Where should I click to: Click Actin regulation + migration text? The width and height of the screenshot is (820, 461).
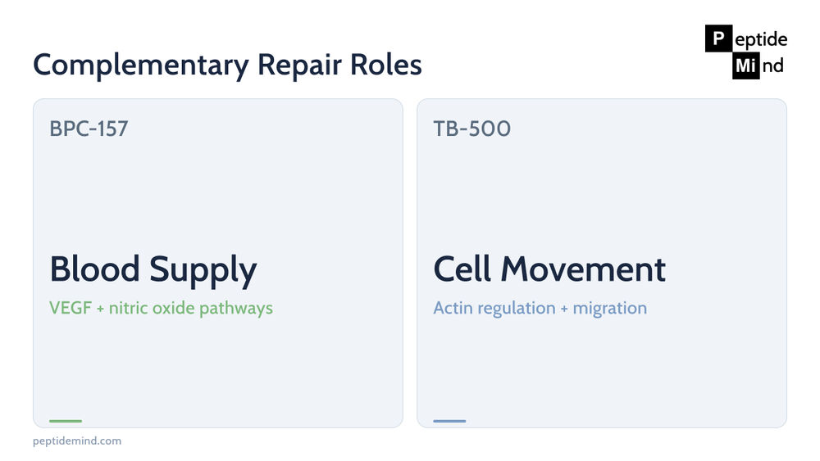(x=540, y=308)
